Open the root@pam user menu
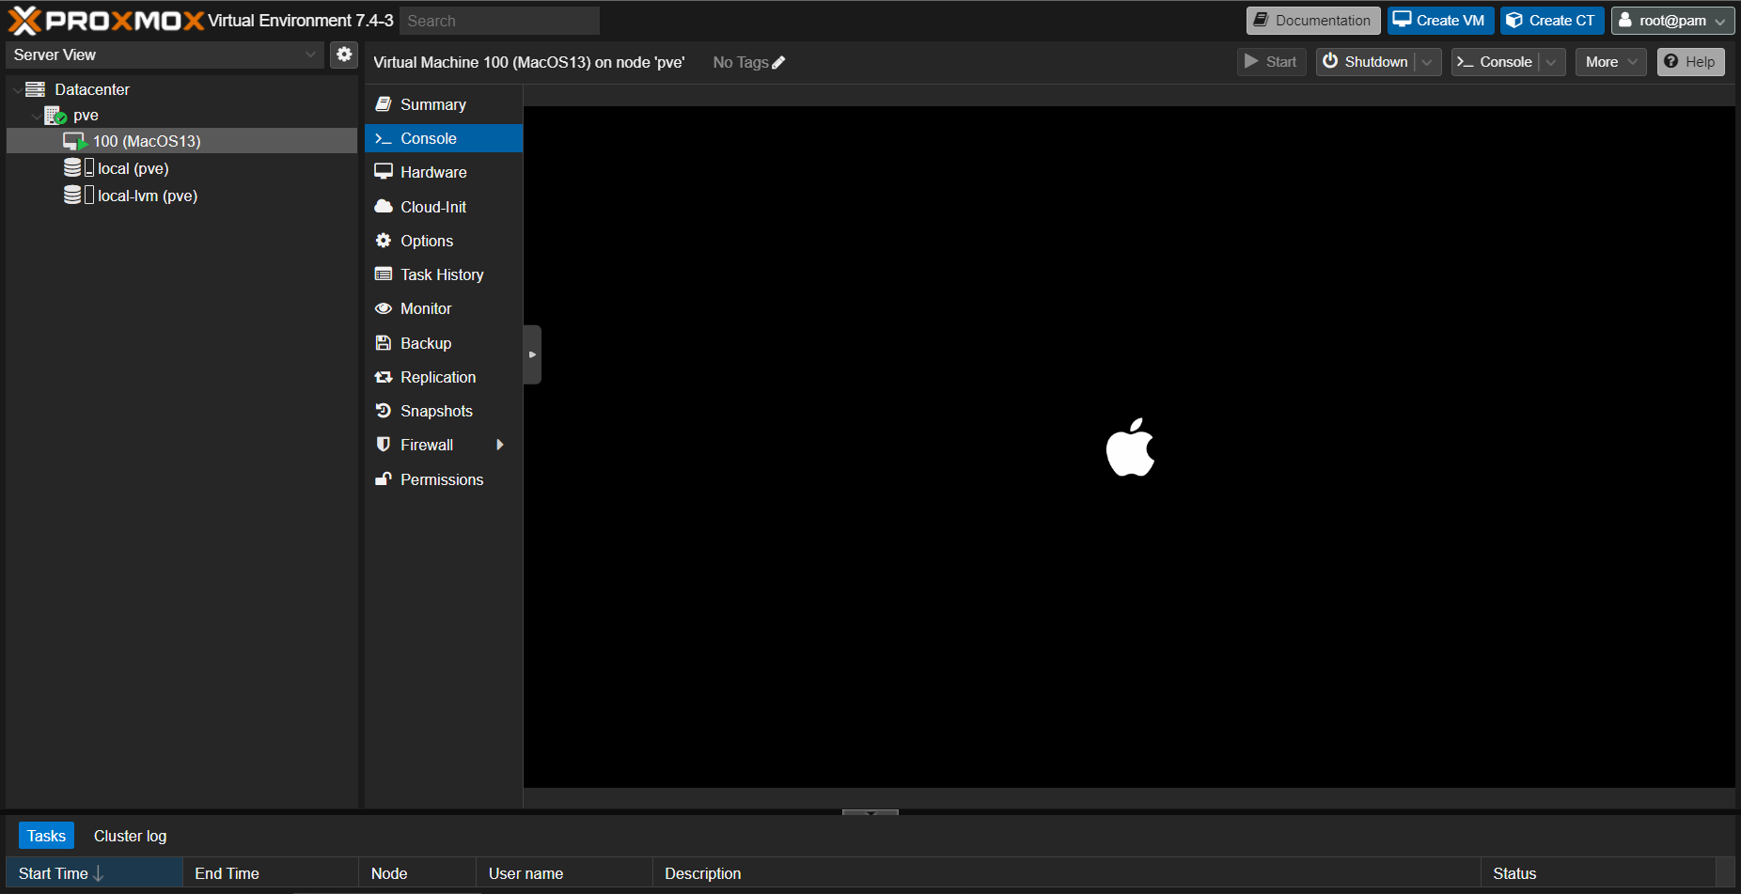 pos(1672,21)
